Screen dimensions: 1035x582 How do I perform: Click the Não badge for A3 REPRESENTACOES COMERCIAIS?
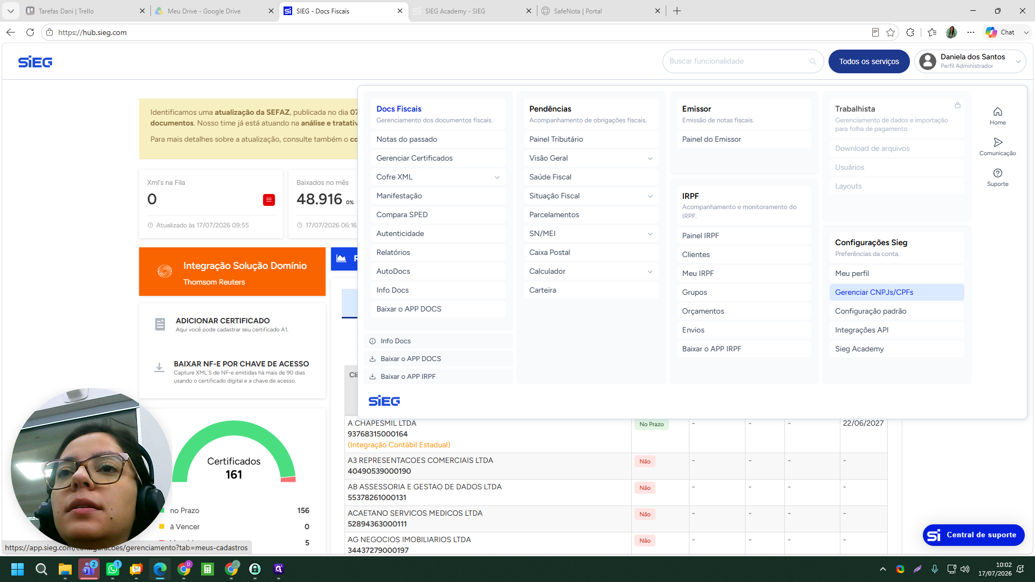pos(645,462)
